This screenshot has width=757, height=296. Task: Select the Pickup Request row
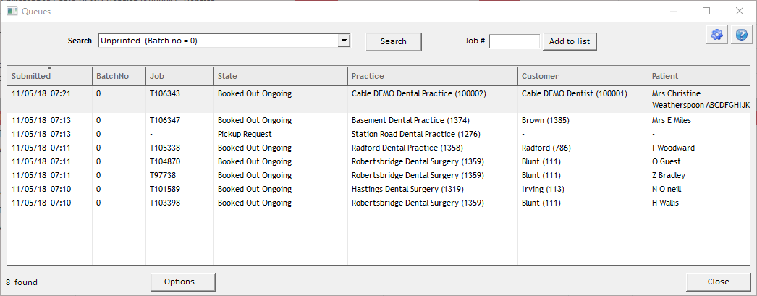coord(245,134)
